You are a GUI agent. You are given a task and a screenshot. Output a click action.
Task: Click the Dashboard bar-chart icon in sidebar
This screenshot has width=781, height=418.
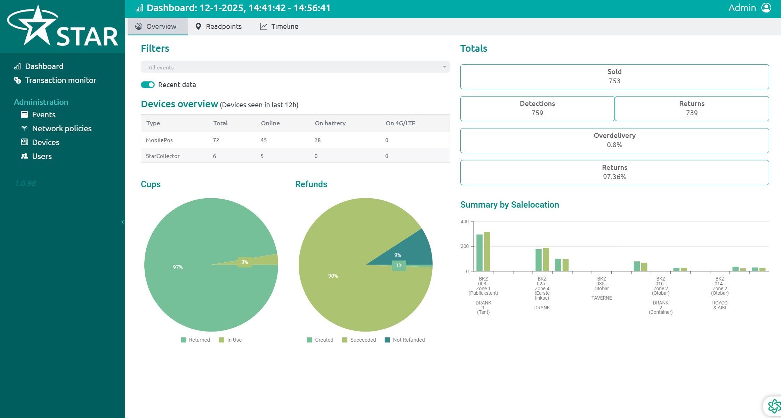click(17, 66)
